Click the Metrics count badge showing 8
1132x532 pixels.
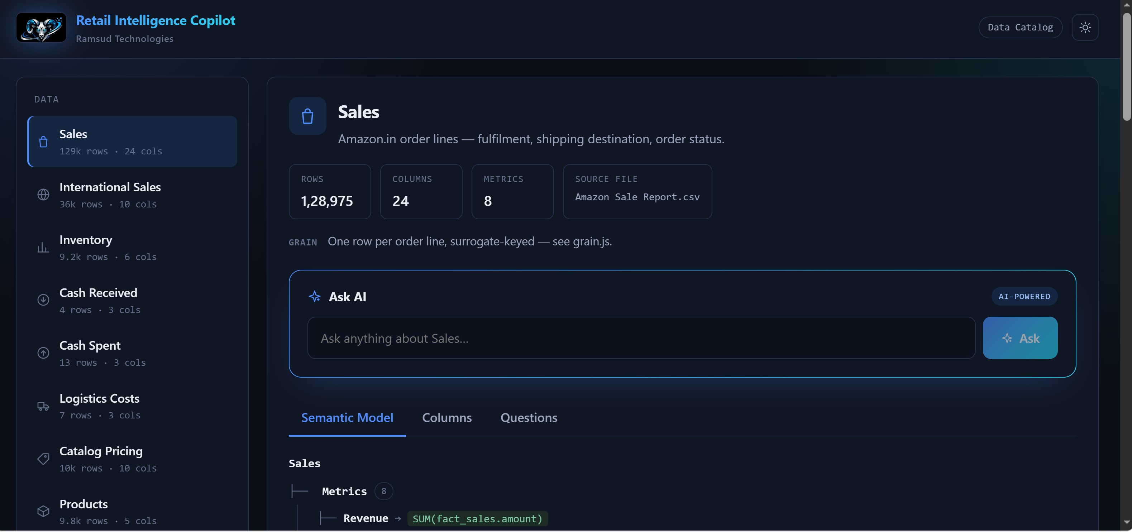pyautogui.click(x=384, y=491)
